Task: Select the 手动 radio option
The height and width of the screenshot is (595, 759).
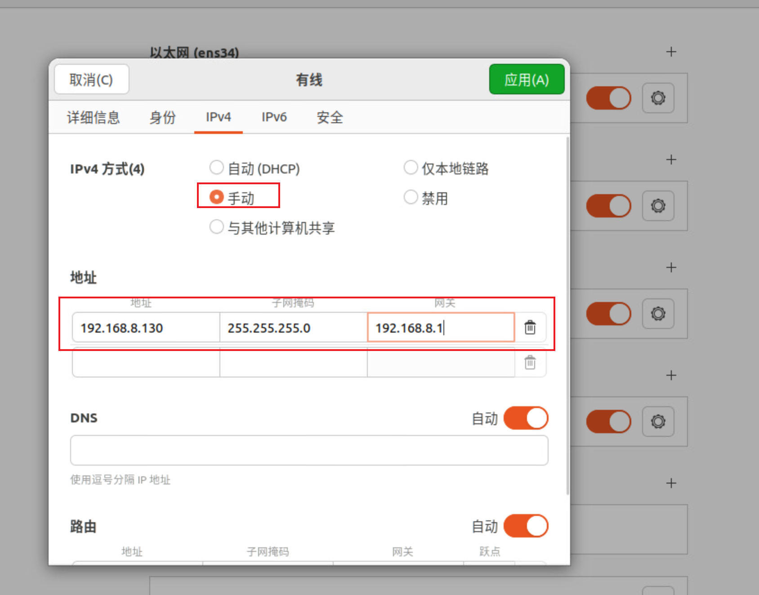Action: click(x=232, y=197)
